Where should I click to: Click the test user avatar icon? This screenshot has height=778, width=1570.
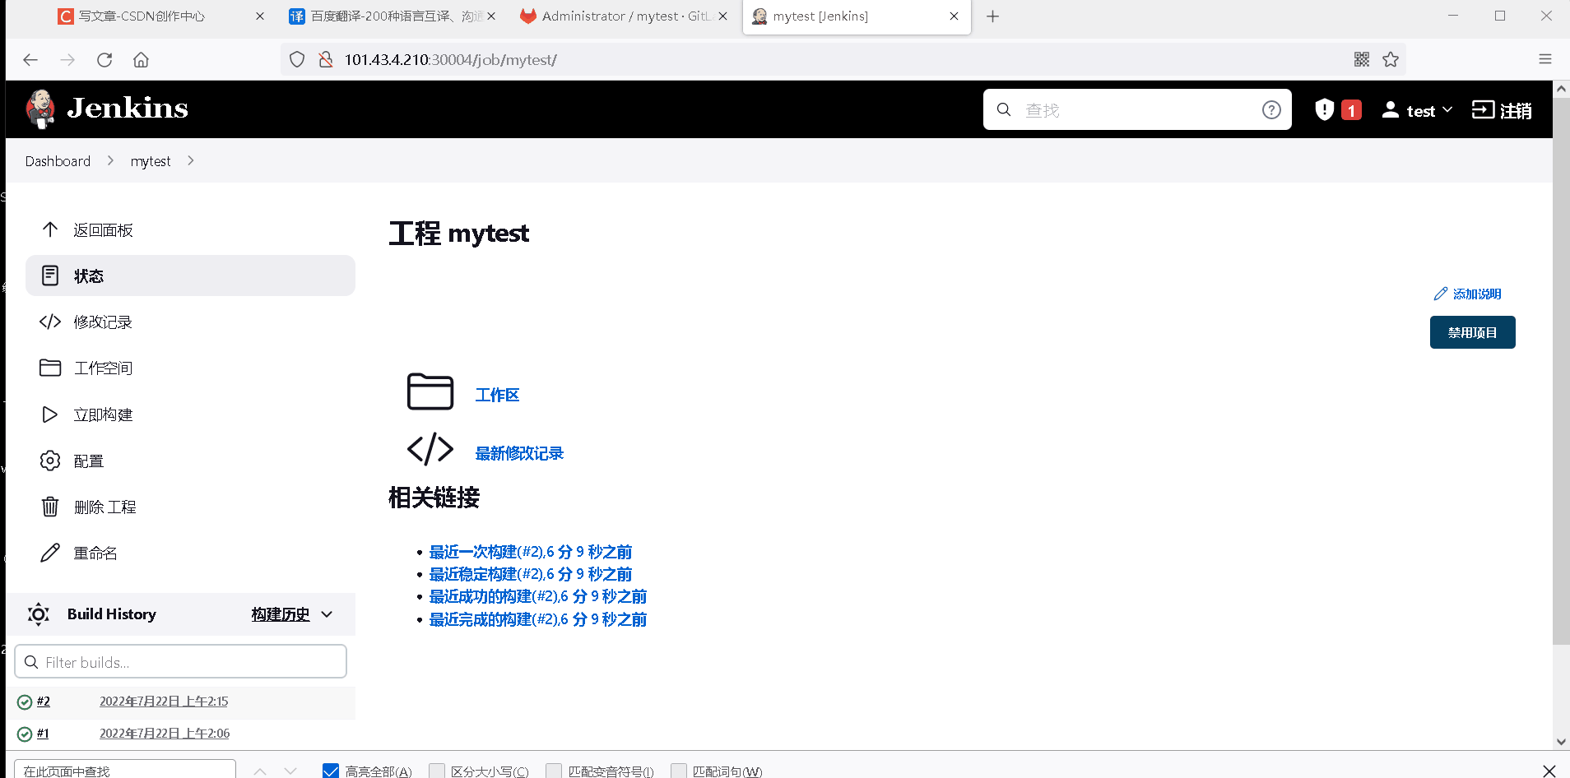(1390, 109)
